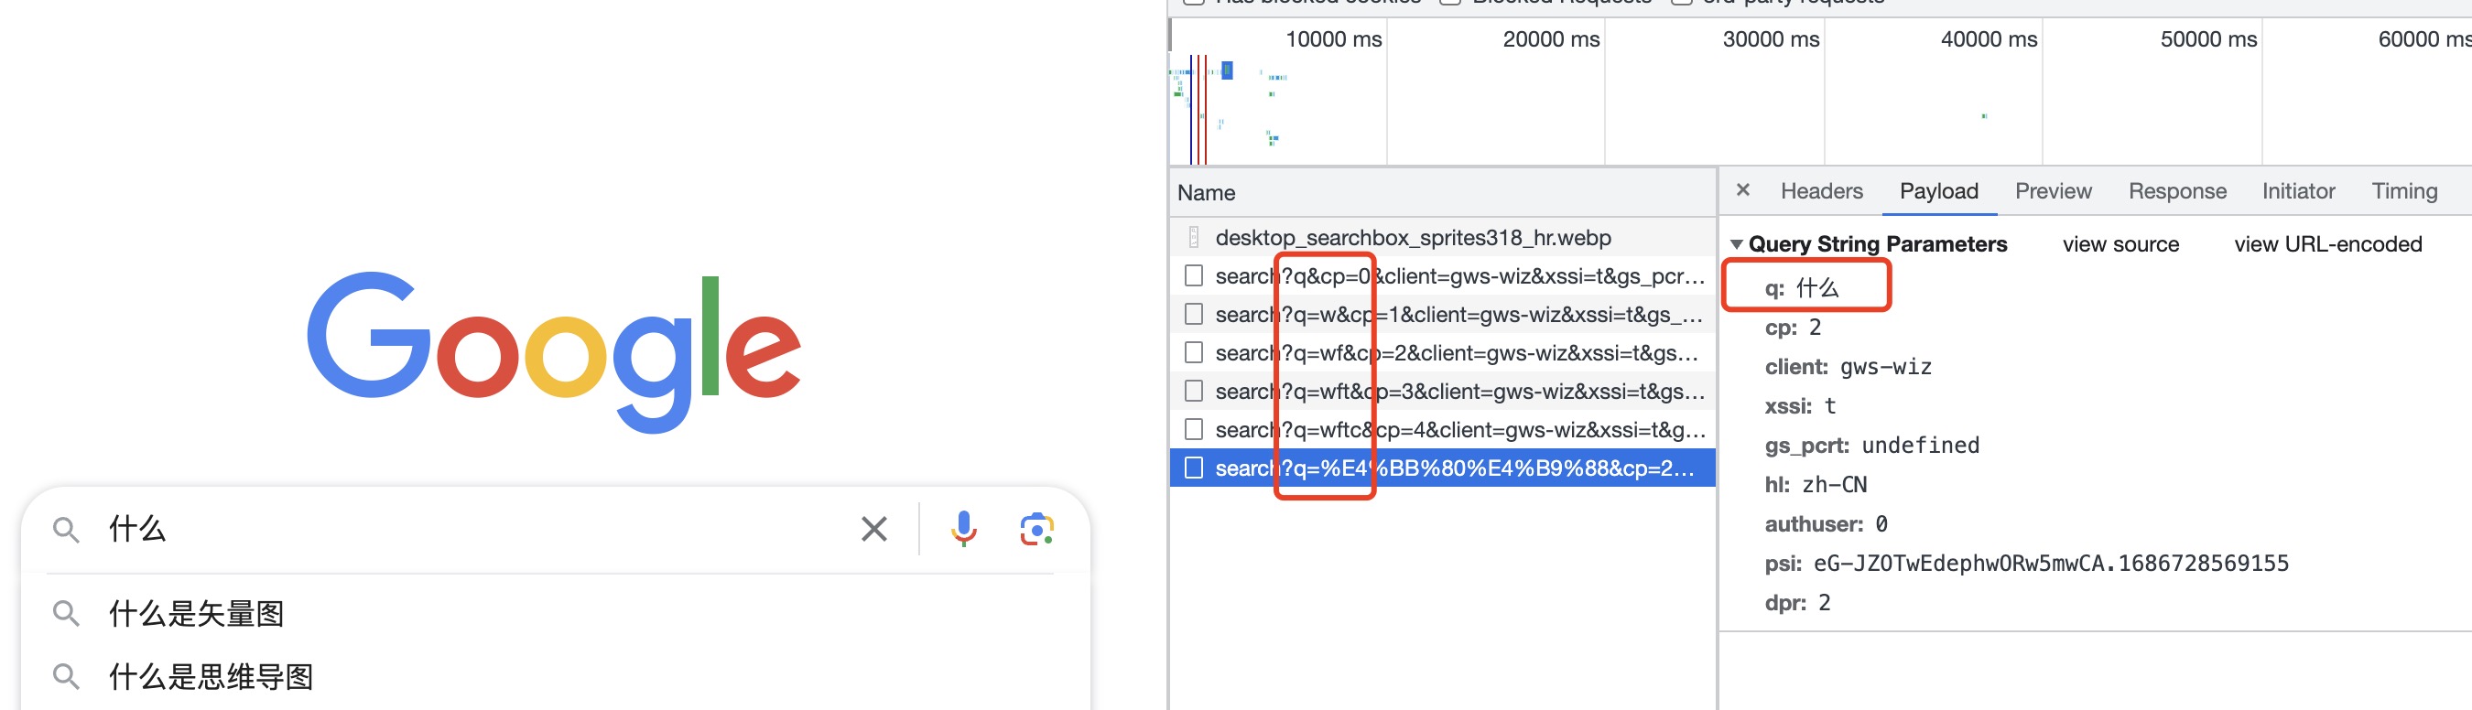The width and height of the screenshot is (2472, 710).
Task: Select request search?q&cp=0
Action: 1442,275
